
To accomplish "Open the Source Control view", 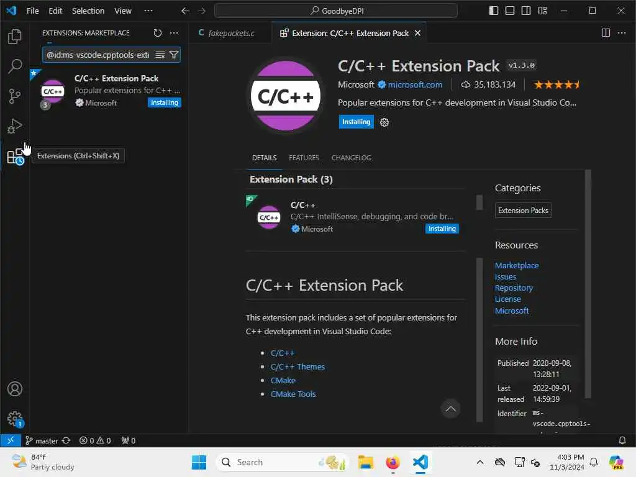I will (15, 96).
